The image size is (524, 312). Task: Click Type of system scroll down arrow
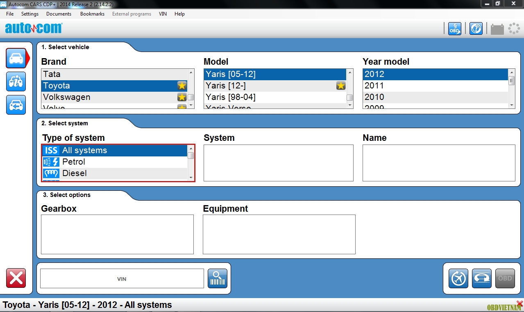coord(191,177)
